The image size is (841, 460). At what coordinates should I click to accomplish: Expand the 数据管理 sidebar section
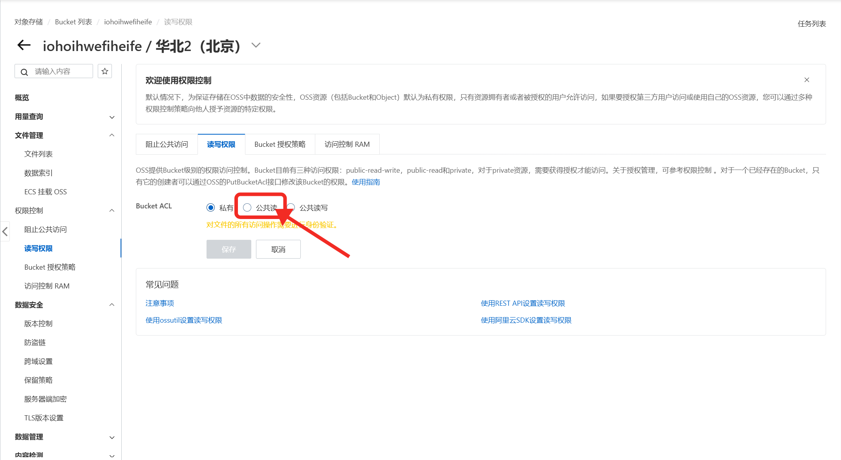112,437
